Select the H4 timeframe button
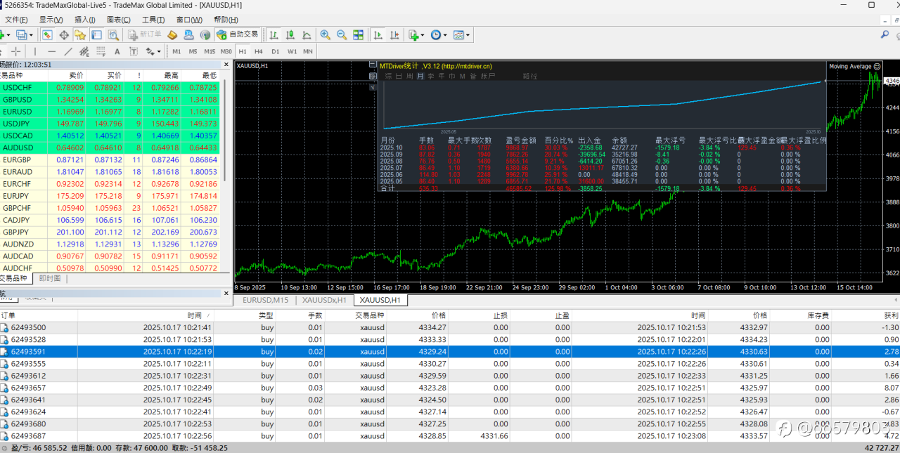This screenshot has height=453, width=900. click(259, 51)
